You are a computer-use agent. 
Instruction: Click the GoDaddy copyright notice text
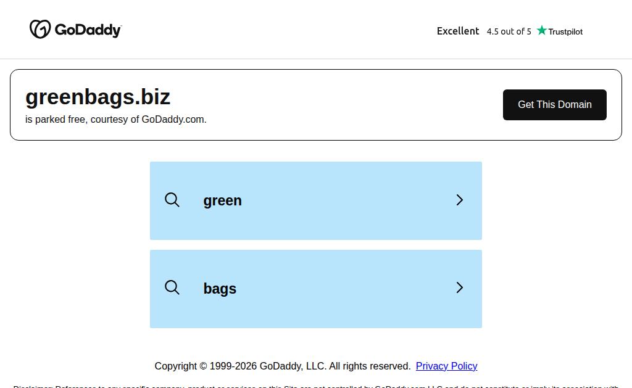pos(283,366)
